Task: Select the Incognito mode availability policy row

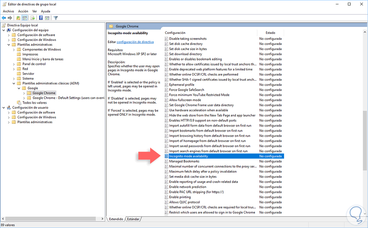Action: 224,156
